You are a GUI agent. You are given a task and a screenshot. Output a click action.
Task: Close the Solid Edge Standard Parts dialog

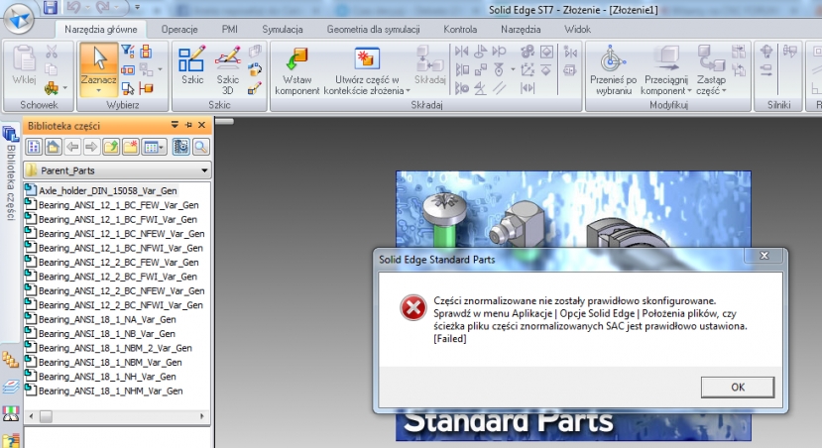point(764,256)
